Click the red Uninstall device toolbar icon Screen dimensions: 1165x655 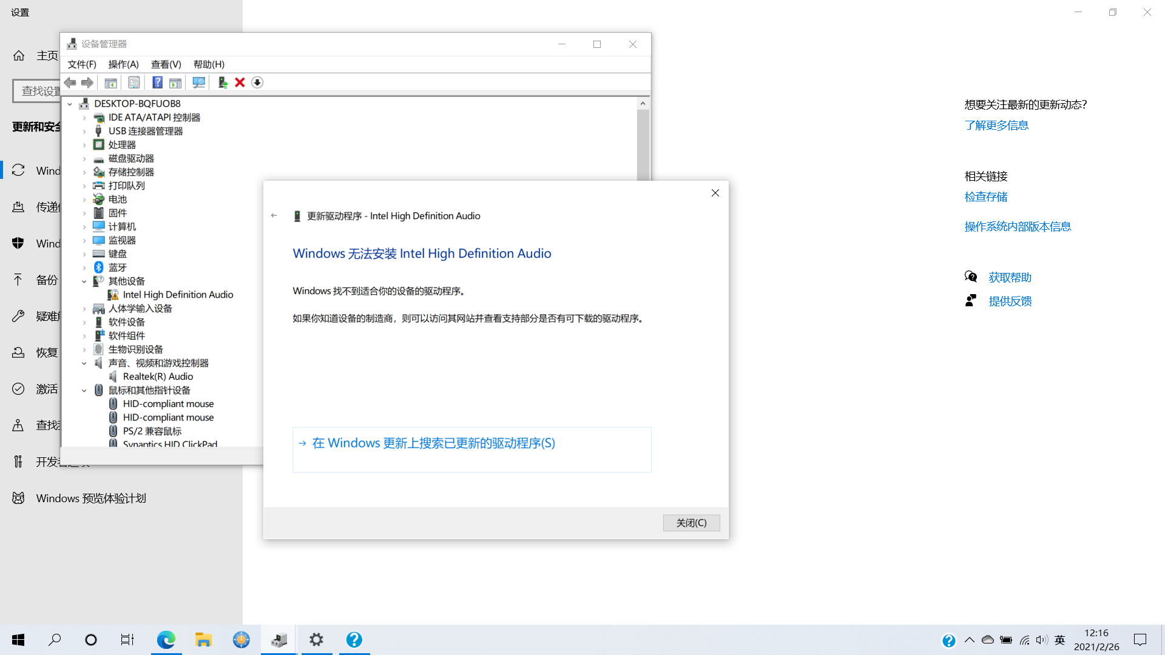coord(240,82)
